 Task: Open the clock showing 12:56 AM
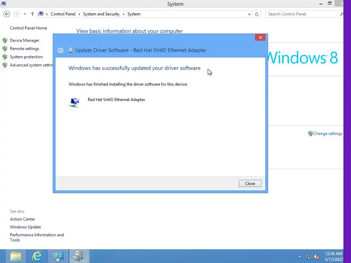coord(334,256)
